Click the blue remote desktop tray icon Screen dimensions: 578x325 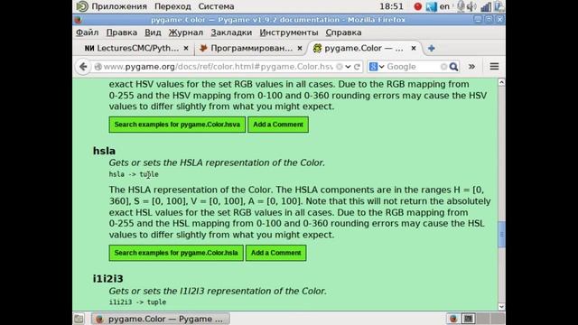coord(431,6)
